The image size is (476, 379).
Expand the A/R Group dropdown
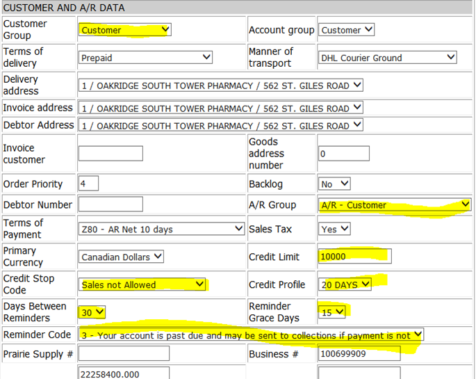pyautogui.click(x=394, y=204)
